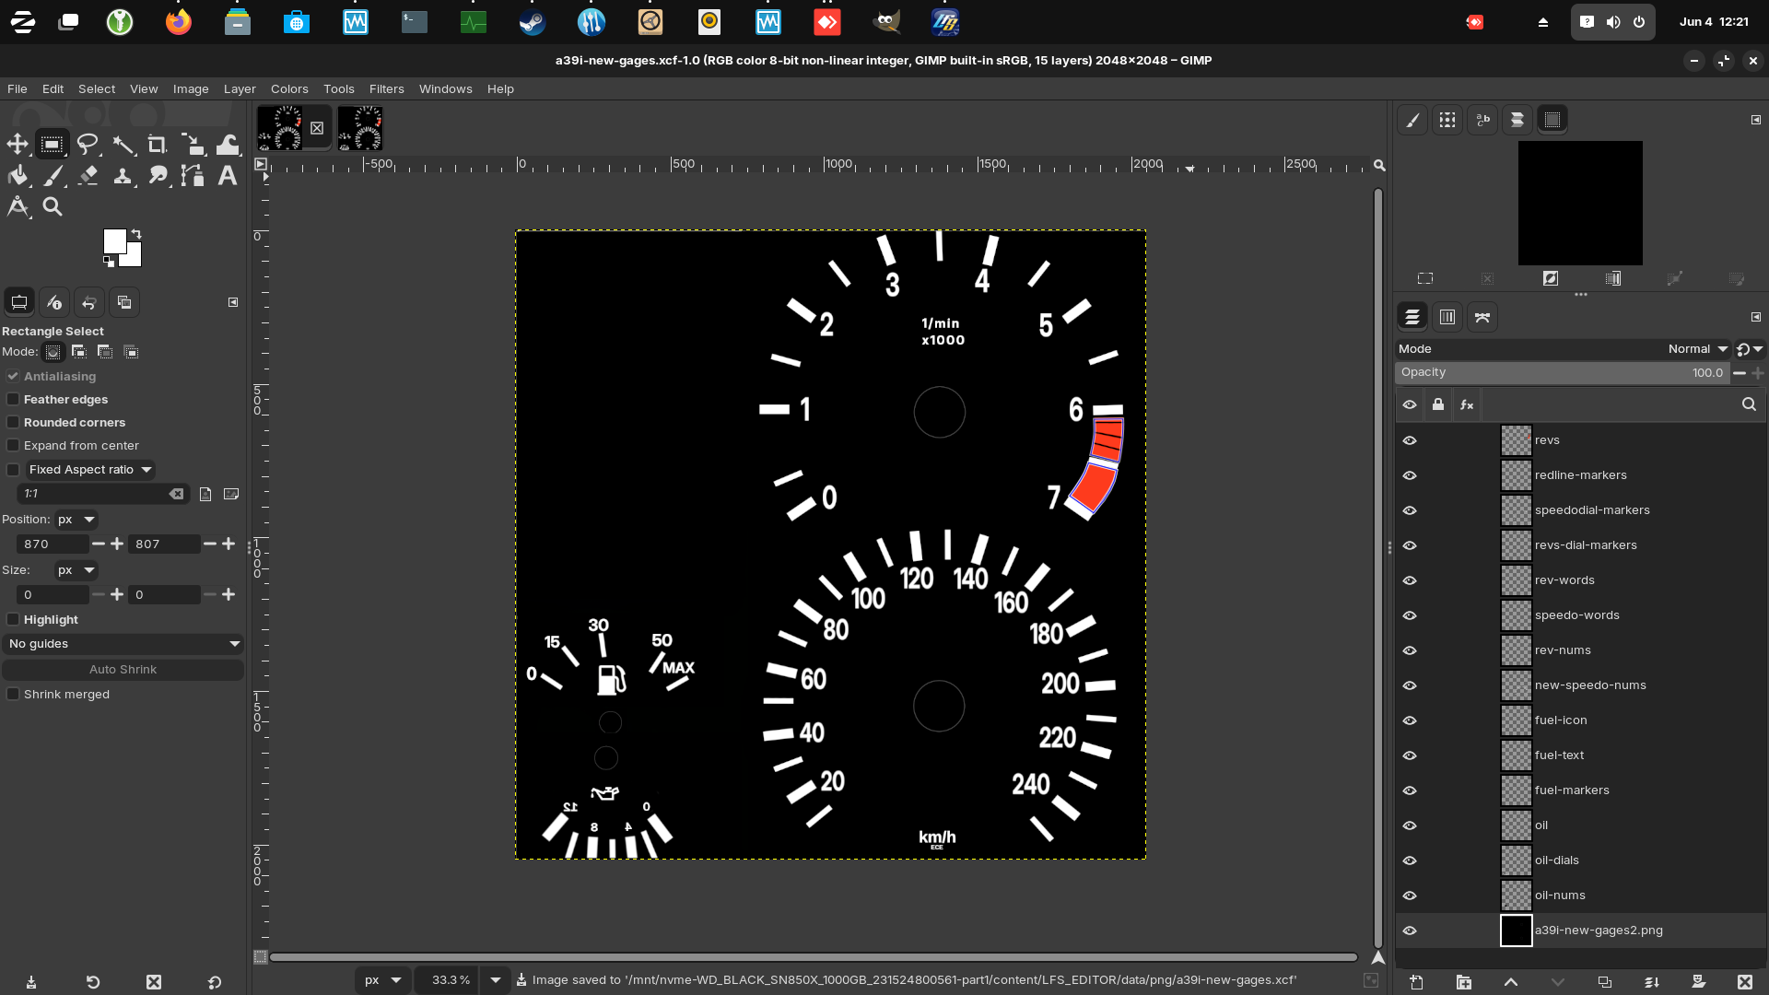Duplicate the selected layer
Screen dimensions: 1769x995
point(1604,982)
